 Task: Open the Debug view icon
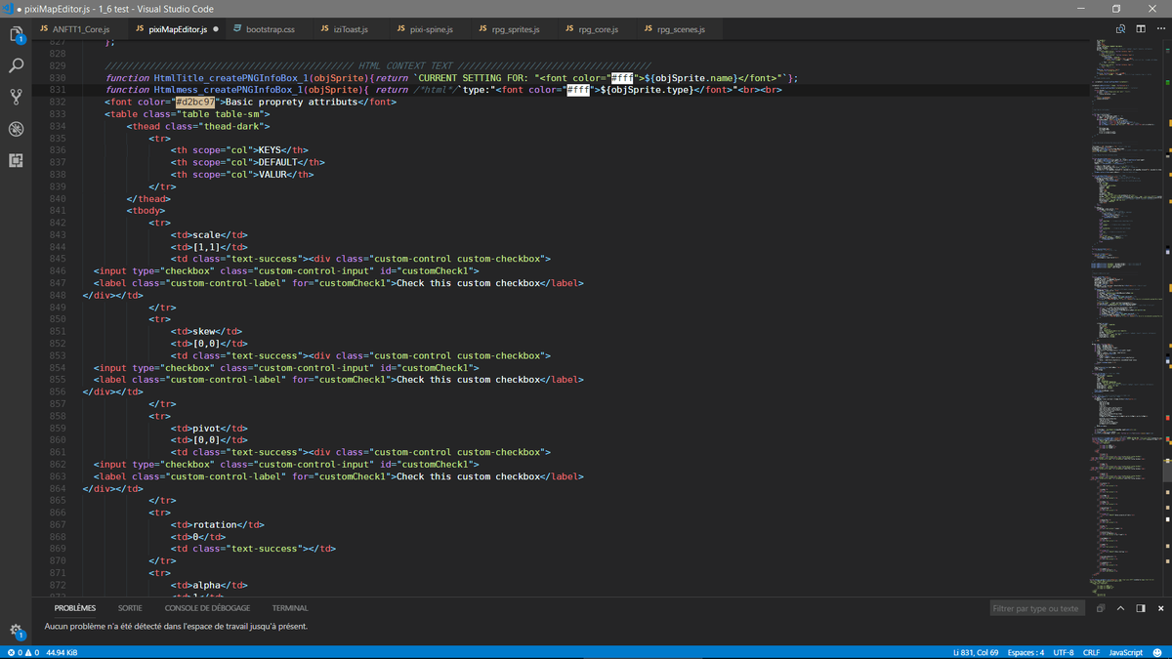[17, 129]
